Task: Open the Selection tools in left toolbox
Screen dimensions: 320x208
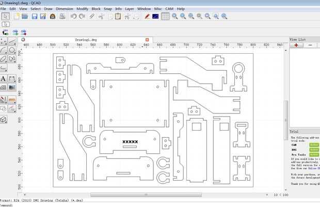Action: (12, 108)
